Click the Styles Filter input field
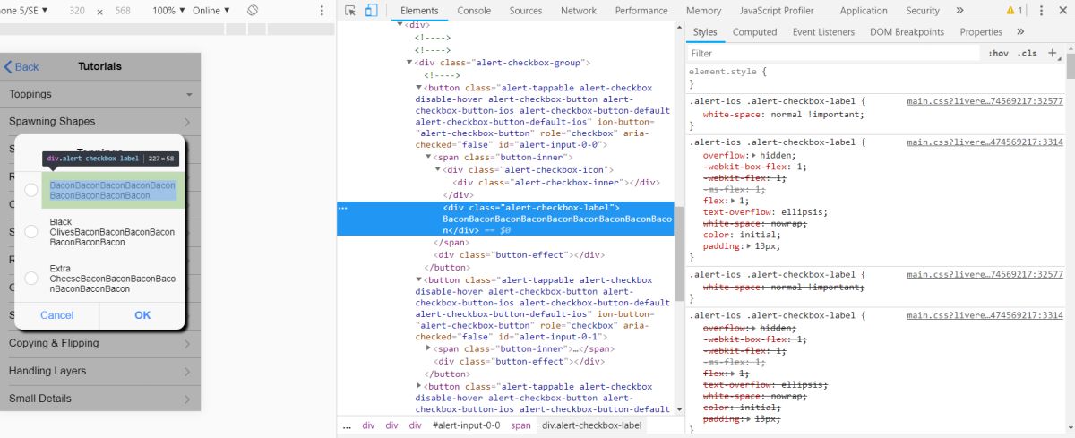Viewport: 1075px width, 438px height. (833, 54)
